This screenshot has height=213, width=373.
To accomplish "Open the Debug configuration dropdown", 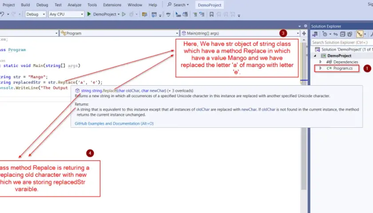I will coord(36,14).
